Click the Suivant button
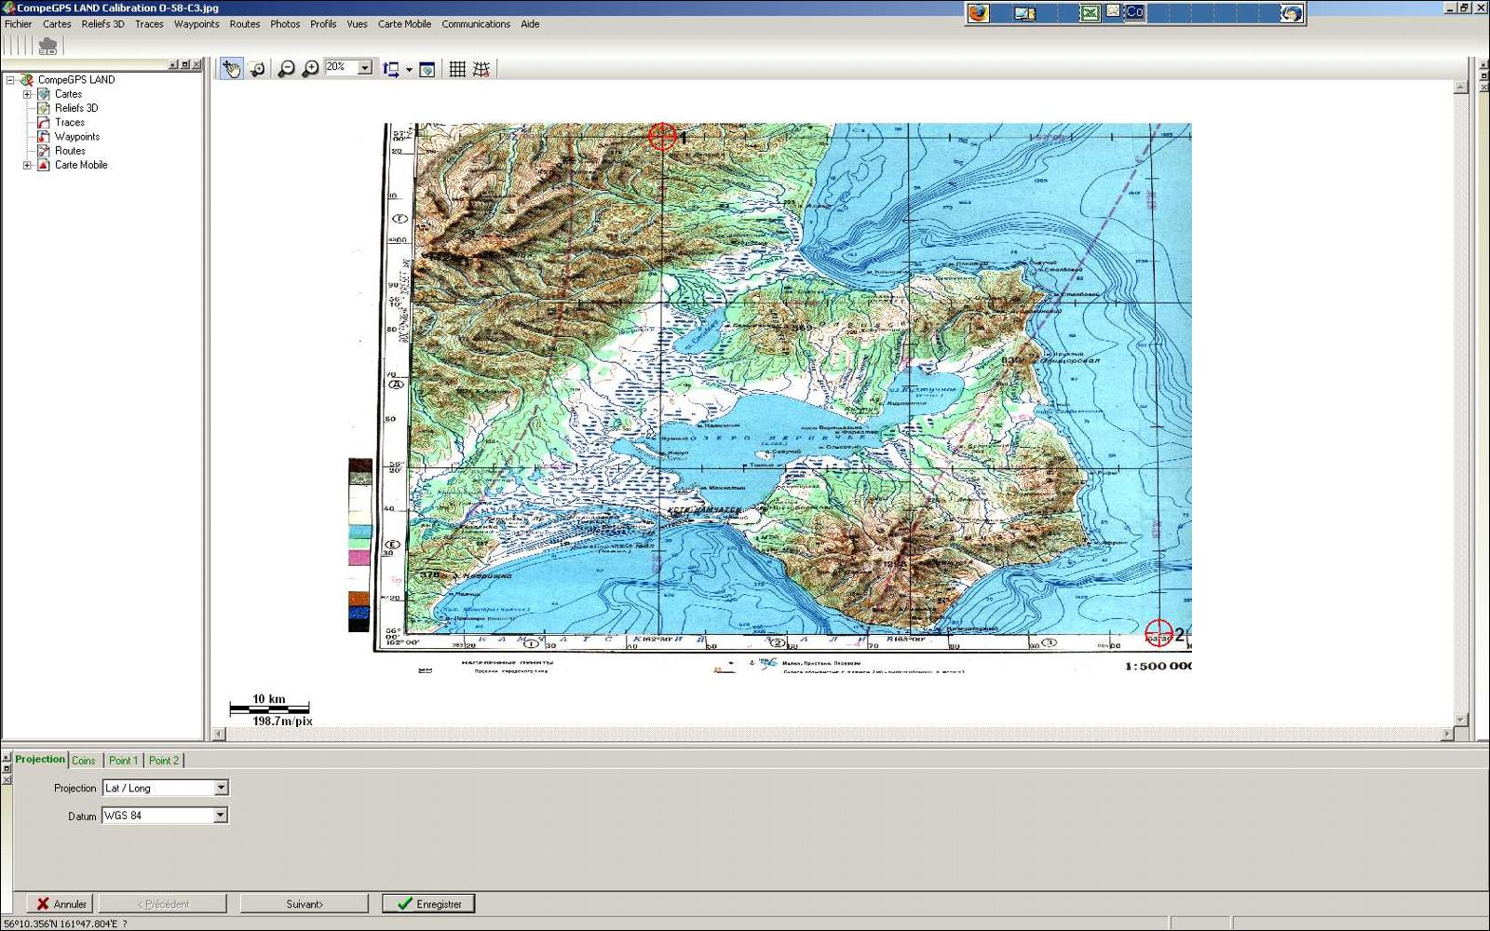This screenshot has width=1490, height=931. 304,904
